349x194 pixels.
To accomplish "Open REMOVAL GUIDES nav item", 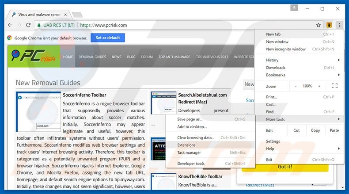I will 92,57.
